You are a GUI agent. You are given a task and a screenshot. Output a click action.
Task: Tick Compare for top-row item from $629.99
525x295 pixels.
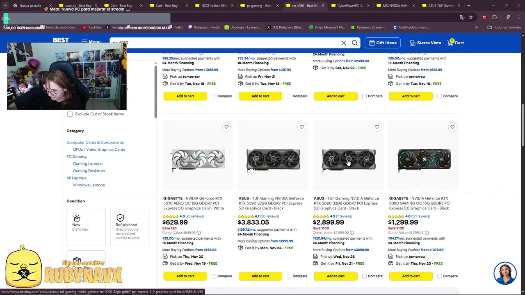pos(440,96)
